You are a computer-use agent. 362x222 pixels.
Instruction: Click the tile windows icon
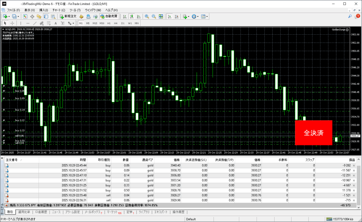click(161, 17)
